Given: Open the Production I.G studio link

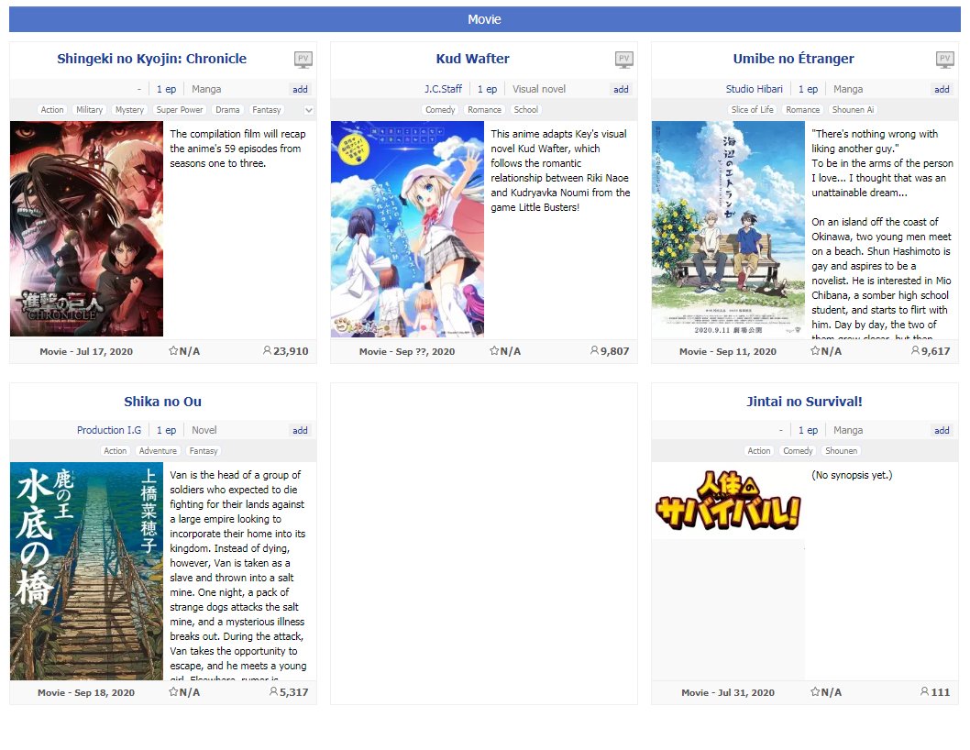Looking at the screenshot, I should point(109,430).
